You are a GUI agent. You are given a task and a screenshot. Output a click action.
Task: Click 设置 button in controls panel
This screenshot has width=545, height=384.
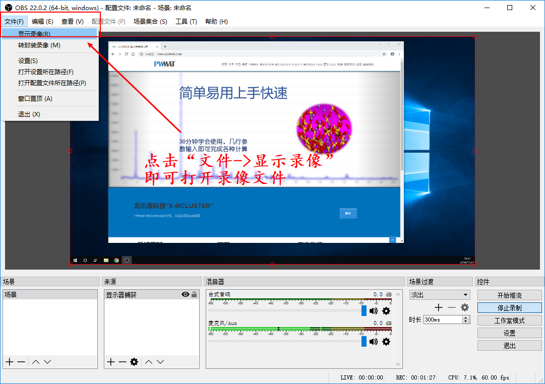pyautogui.click(x=510, y=333)
